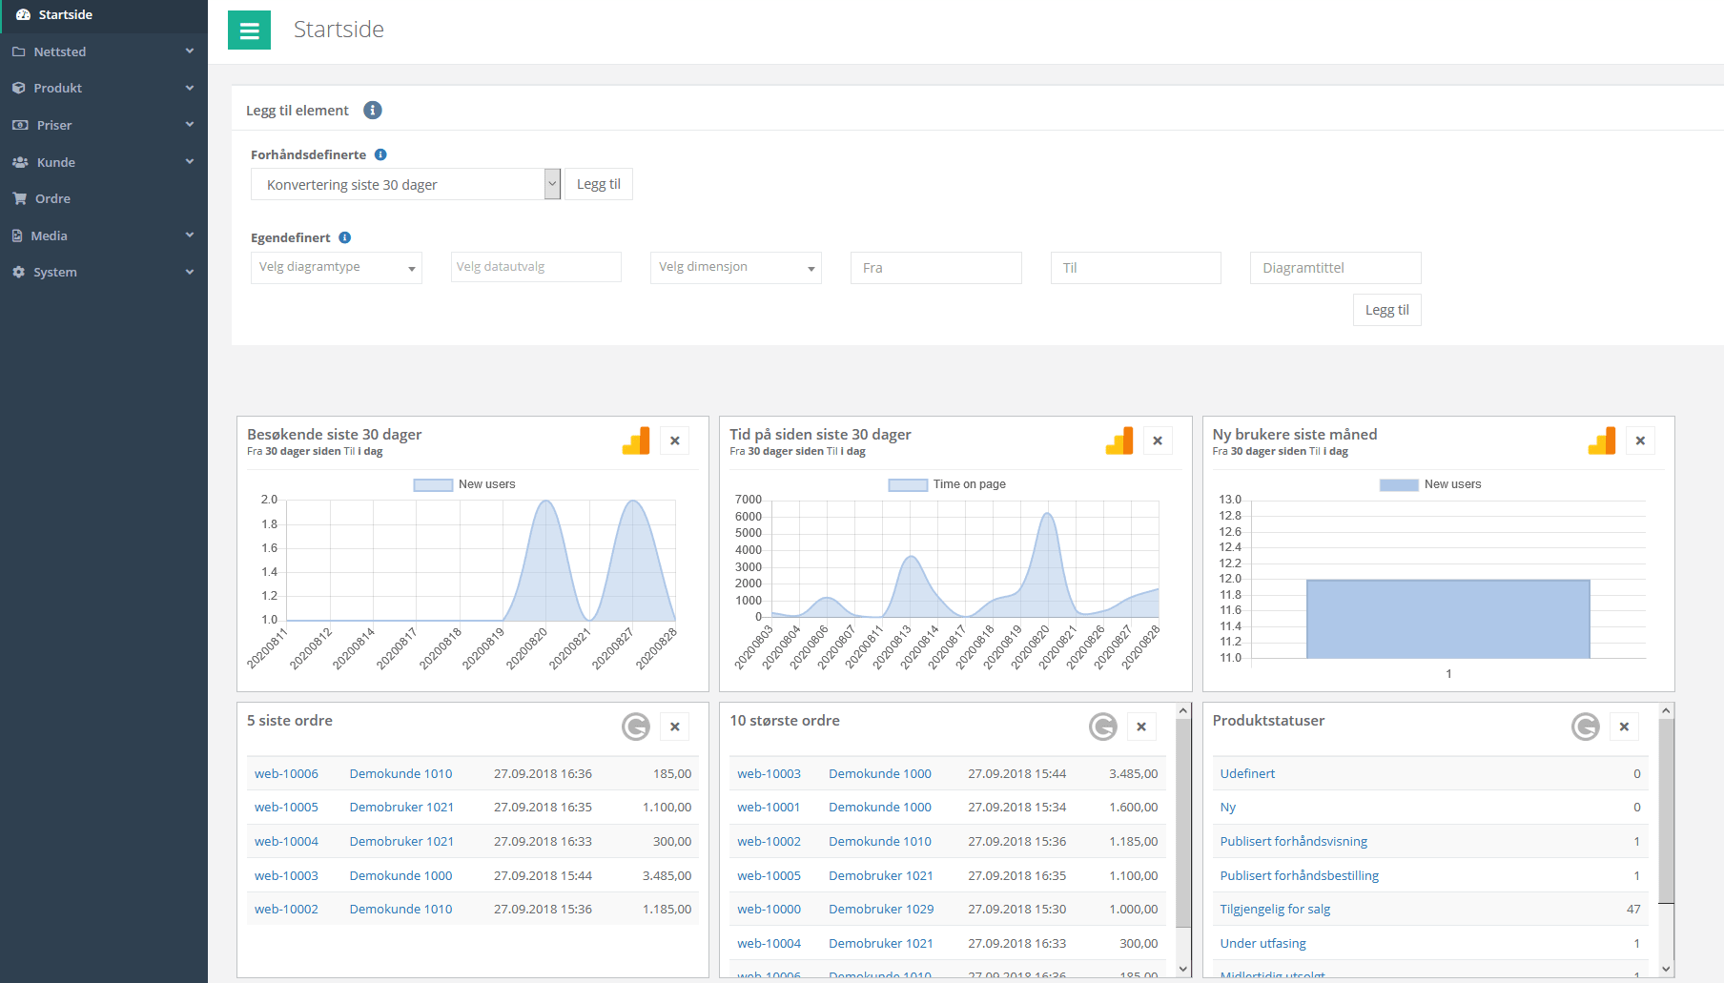Image resolution: width=1724 pixels, height=983 pixels.
Task: Click the Ordre shopping cart icon
Action: pyautogui.click(x=19, y=198)
